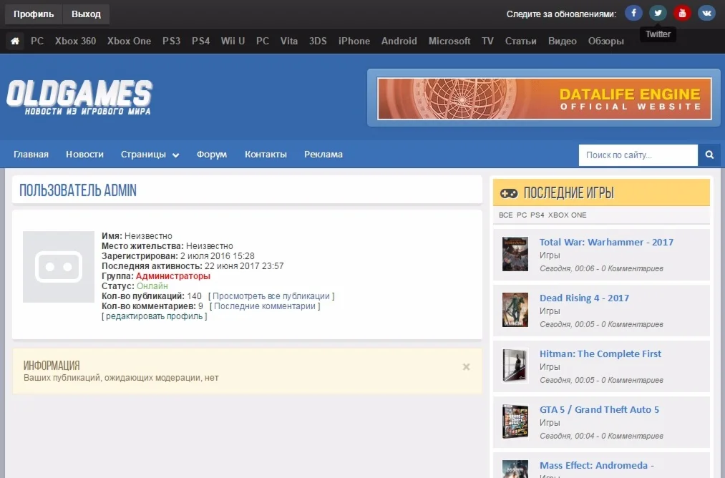Viewport: 725px width, 478px height.
Task: Go to home via house icon
Action: pyautogui.click(x=15, y=42)
